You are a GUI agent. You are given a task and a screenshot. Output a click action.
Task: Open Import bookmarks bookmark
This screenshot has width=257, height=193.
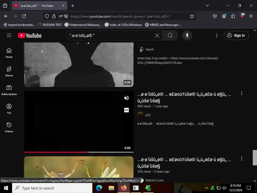[x=19, y=25]
